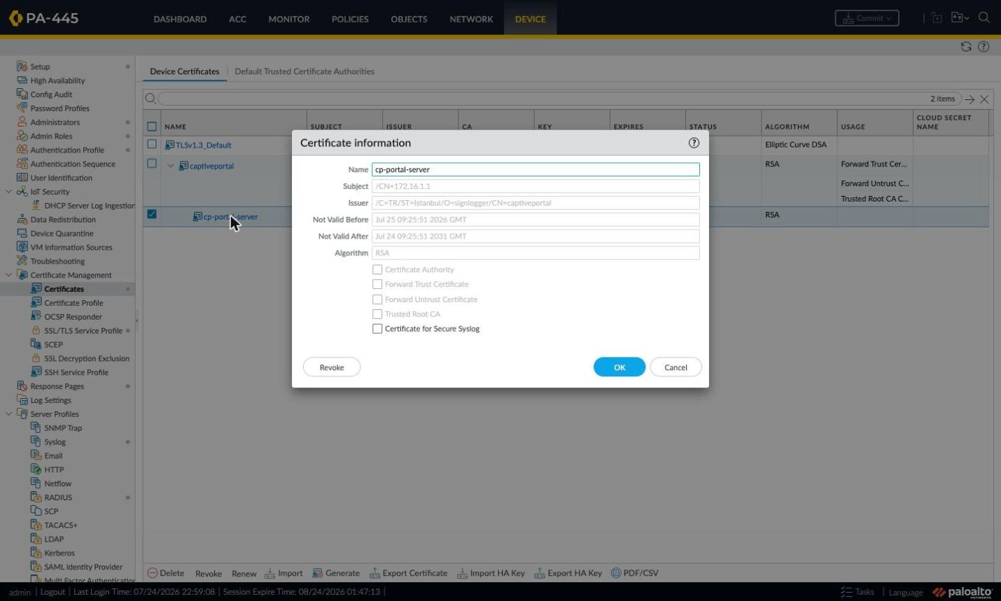
Task: Tick the Certificate Authority checkbox
Action: pos(377,269)
